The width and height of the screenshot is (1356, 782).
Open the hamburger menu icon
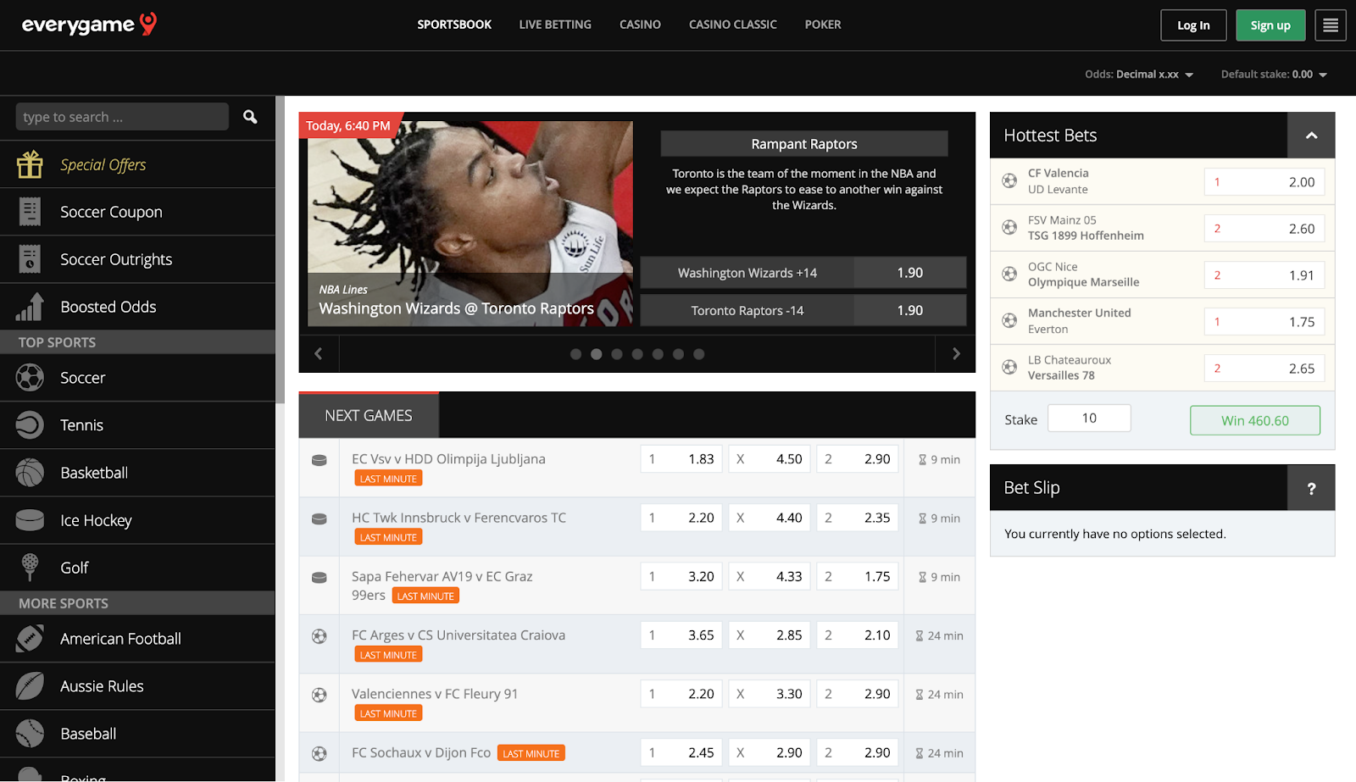point(1330,25)
